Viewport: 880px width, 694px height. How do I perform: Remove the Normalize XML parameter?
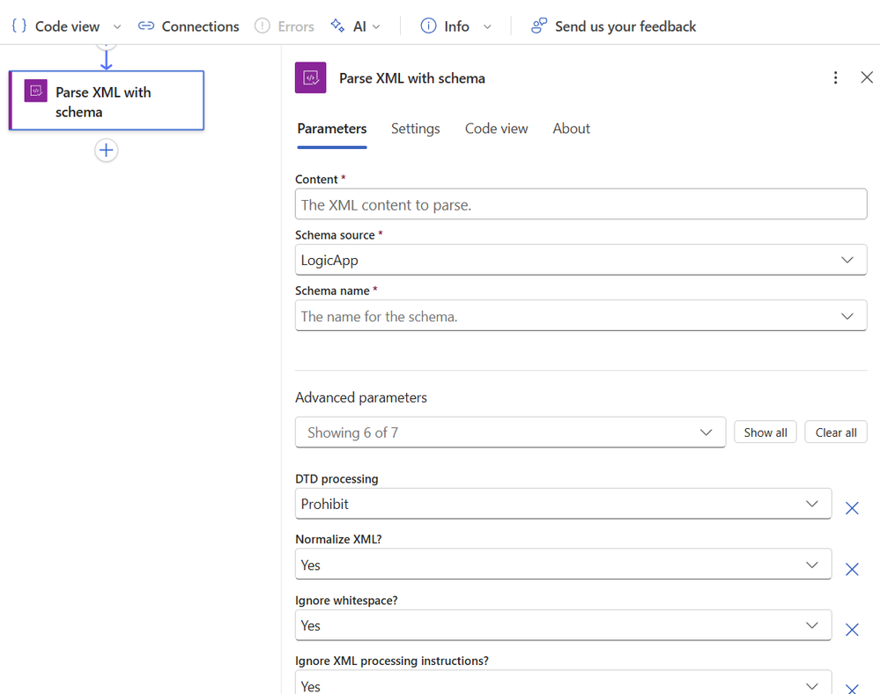click(852, 569)
